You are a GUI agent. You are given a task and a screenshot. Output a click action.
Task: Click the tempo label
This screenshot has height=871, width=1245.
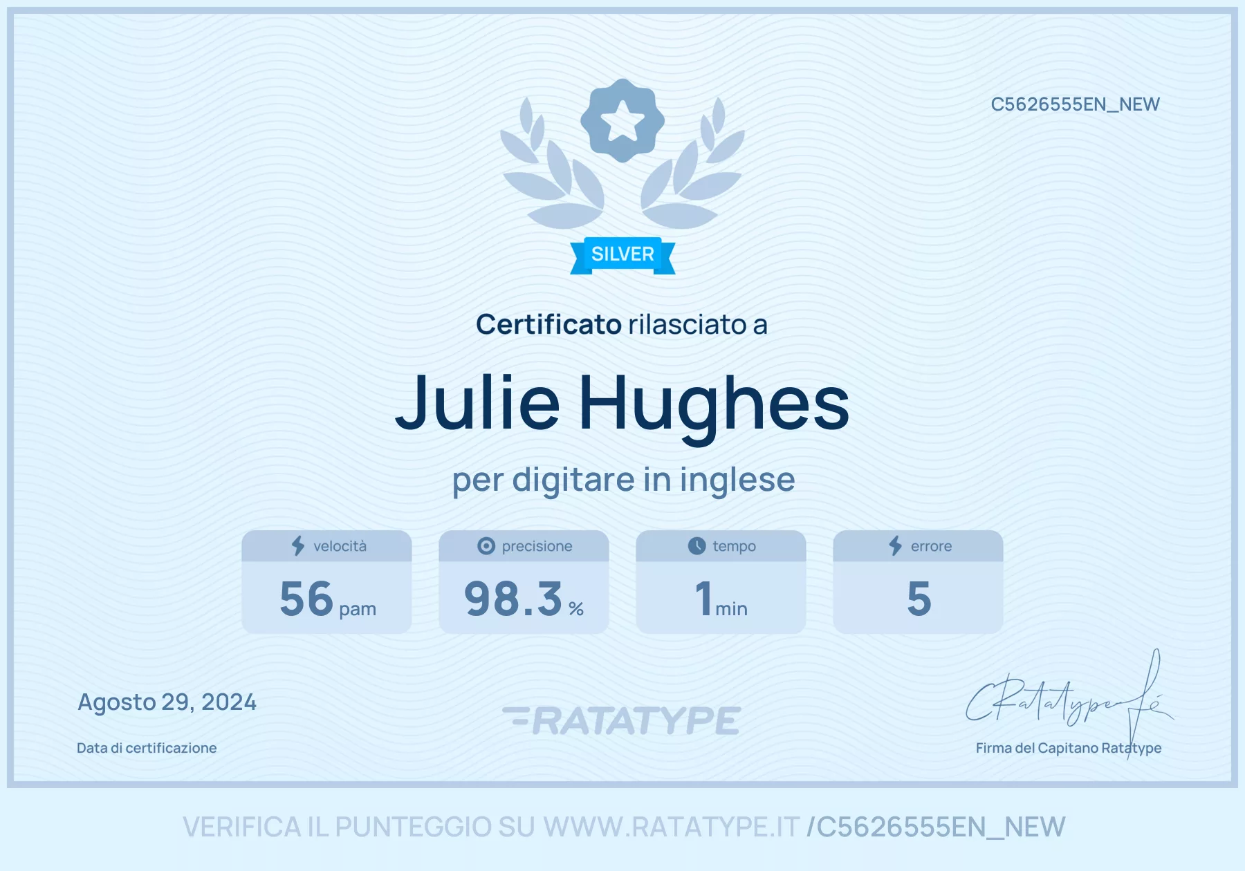(x=735, y=546)
